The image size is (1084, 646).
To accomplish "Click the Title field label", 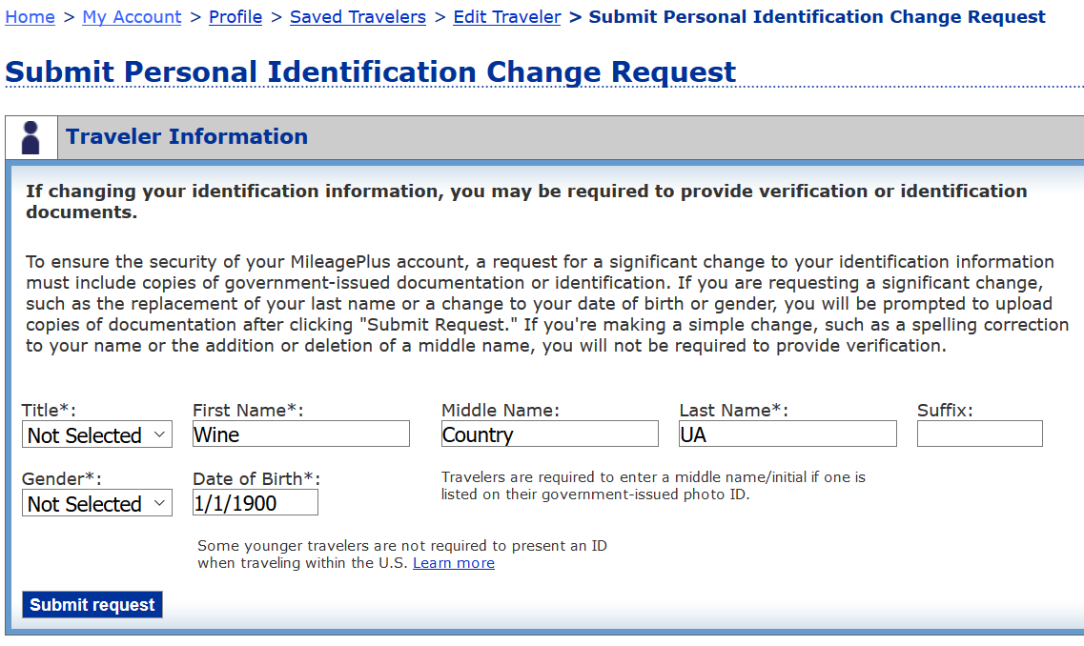I will click(x=49, y=411).
